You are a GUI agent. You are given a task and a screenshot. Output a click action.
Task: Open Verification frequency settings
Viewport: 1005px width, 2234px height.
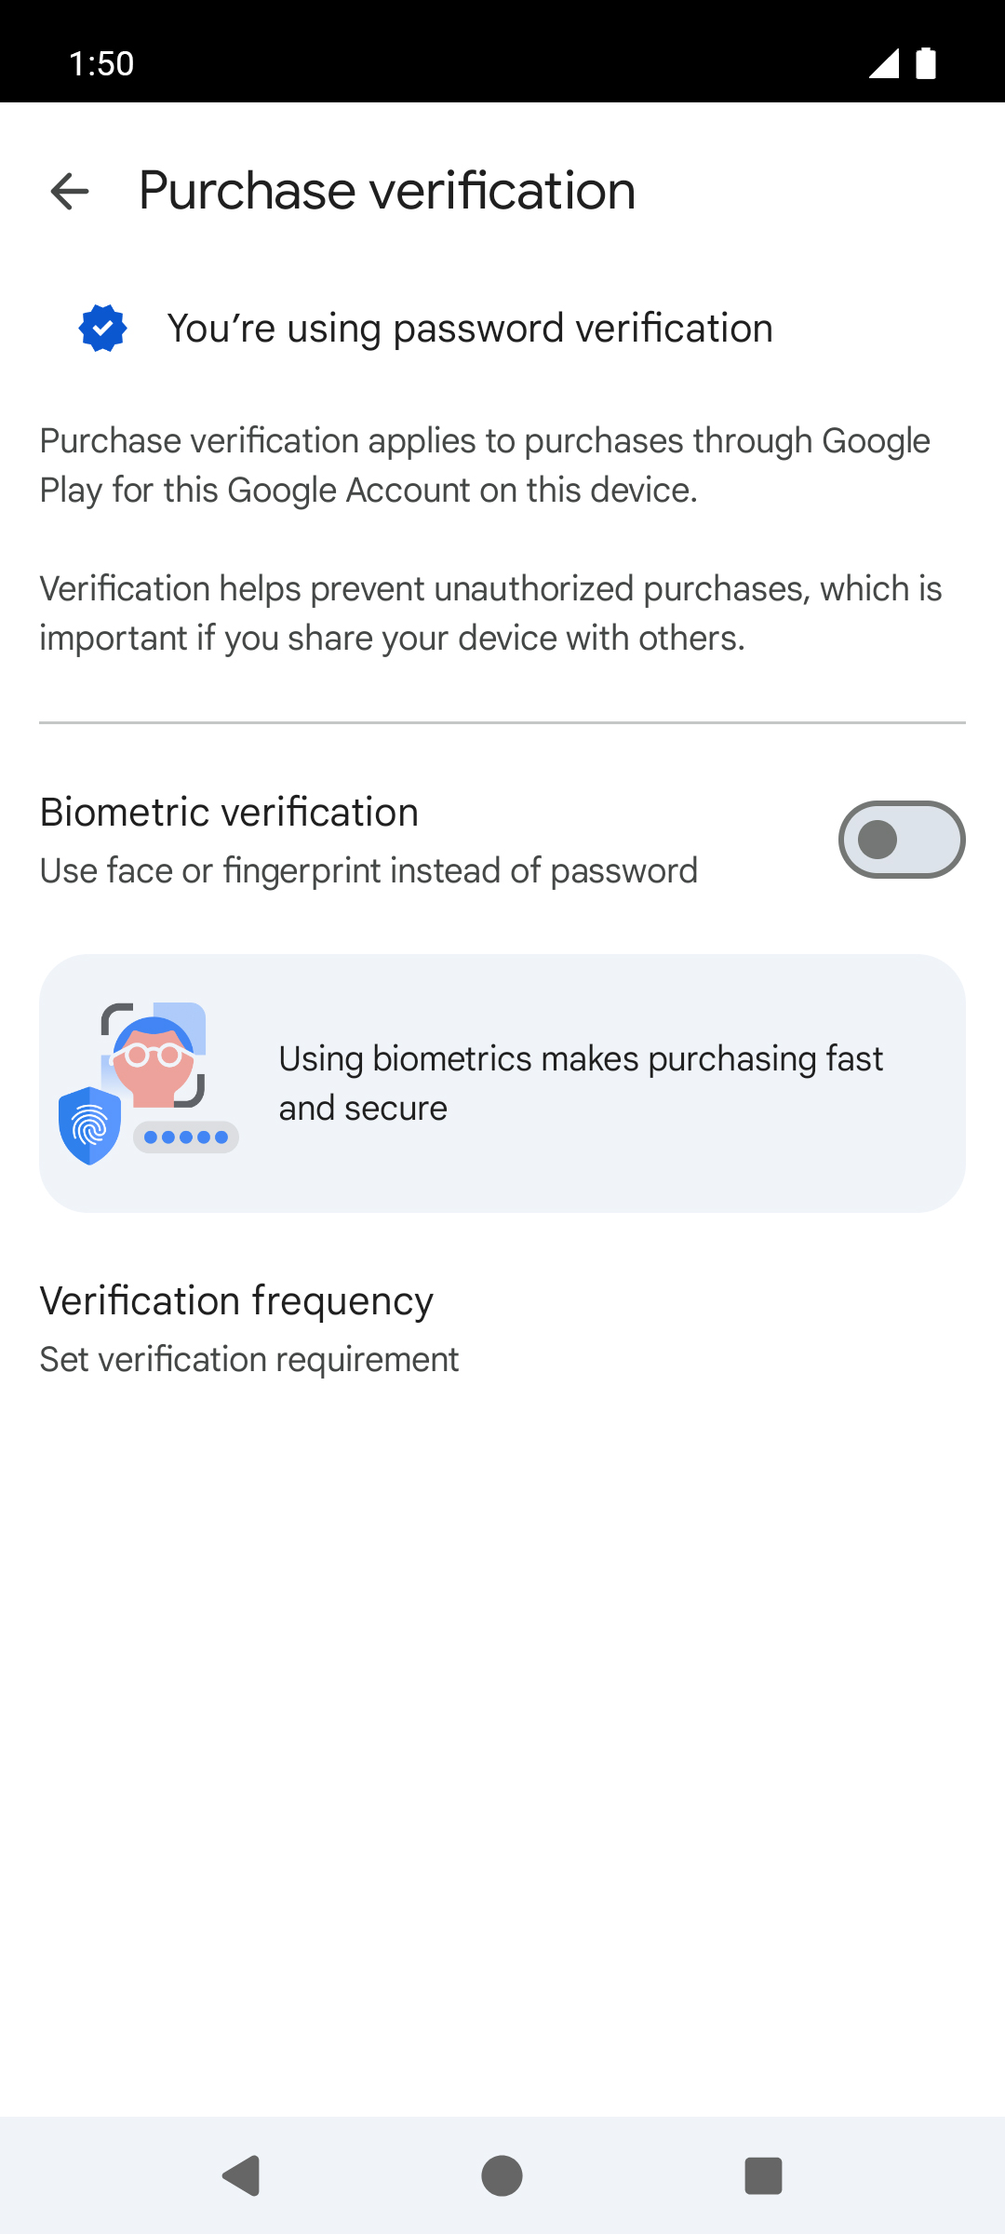pos(236,1301)
